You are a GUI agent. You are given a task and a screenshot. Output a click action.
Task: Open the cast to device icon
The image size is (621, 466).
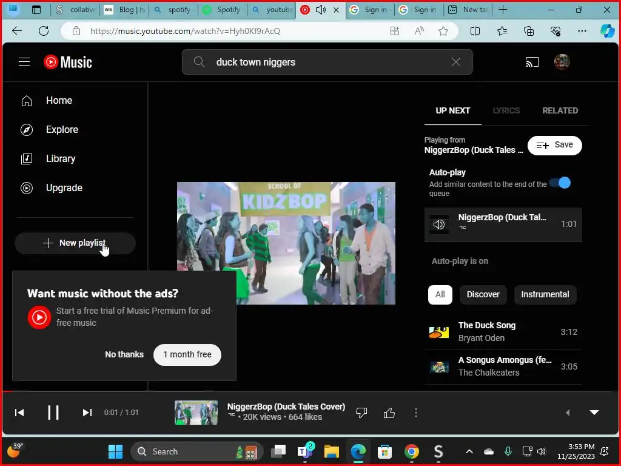[532, 62]
